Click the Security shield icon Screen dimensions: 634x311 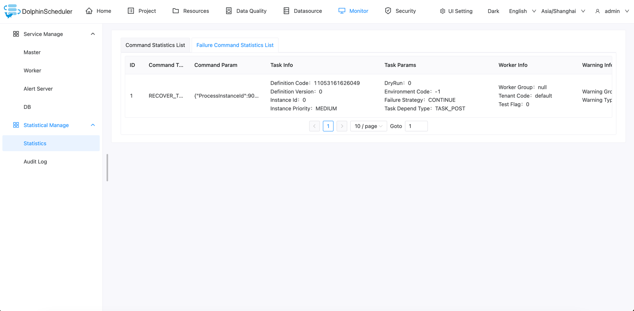pyautogui.click(x=388, y=11)
